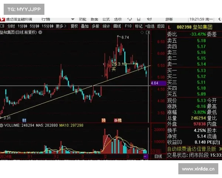Click the 4.64 purple price cursor label
Screen dimensions: 222x178
coord(158,83)
